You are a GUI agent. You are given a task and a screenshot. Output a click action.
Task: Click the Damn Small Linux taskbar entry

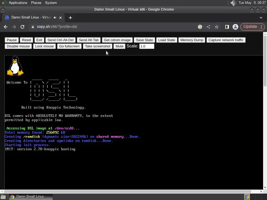(x=31, y=197)
